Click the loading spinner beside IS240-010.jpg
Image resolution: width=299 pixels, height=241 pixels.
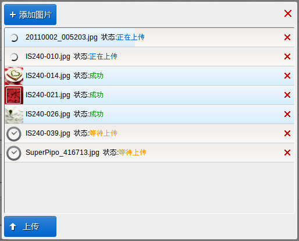(x=14, y=57)
